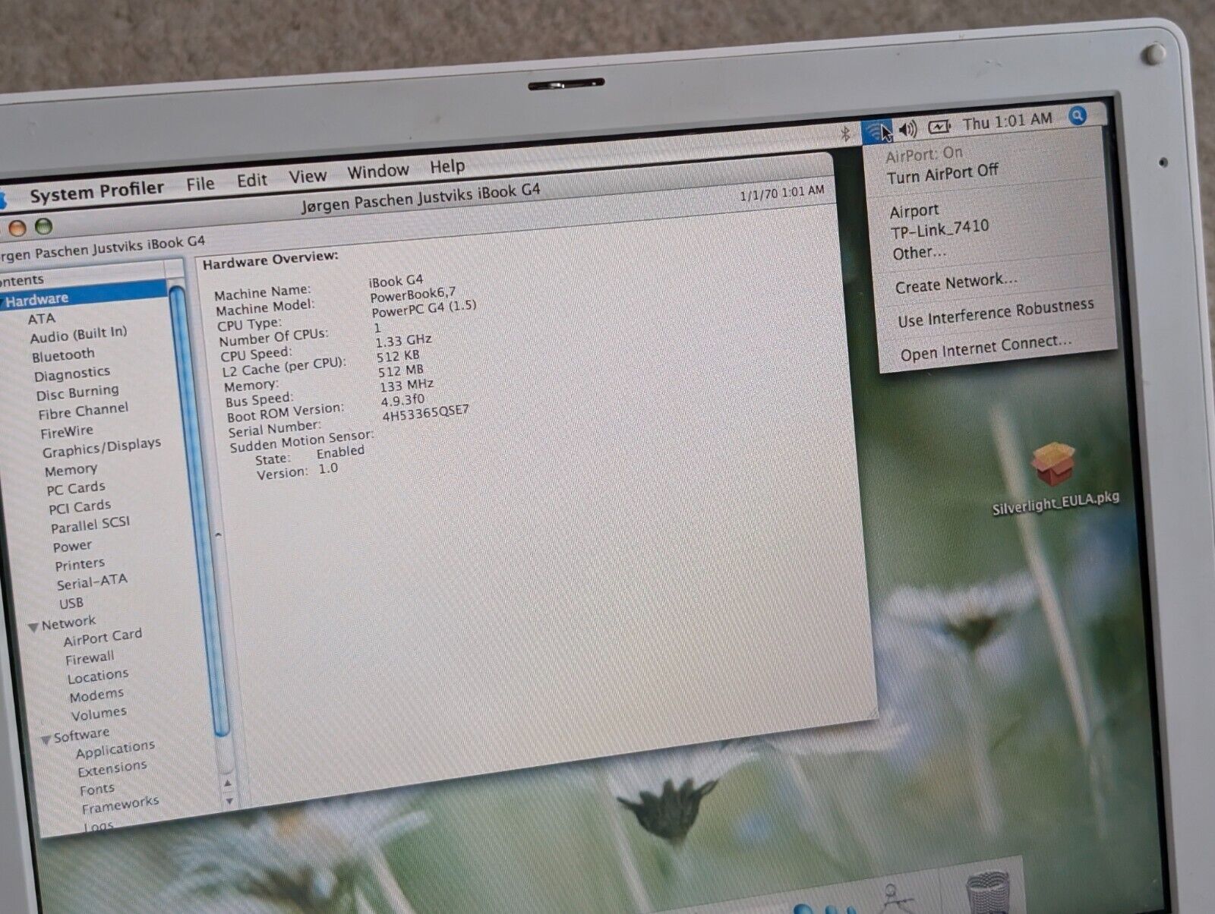Screen dimensions: 1215x914
Task: Click the Contents sidebar blue scrollbar thumb
Action: 197,509
